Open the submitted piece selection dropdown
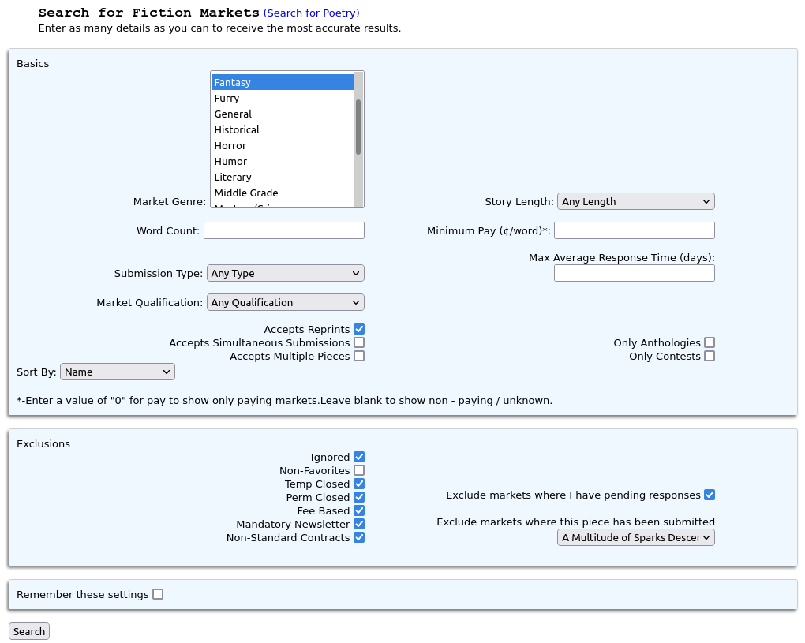 [635, 537]
